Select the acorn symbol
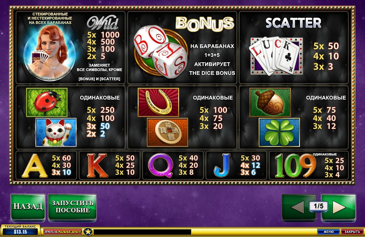 click(x=270, y=102)
